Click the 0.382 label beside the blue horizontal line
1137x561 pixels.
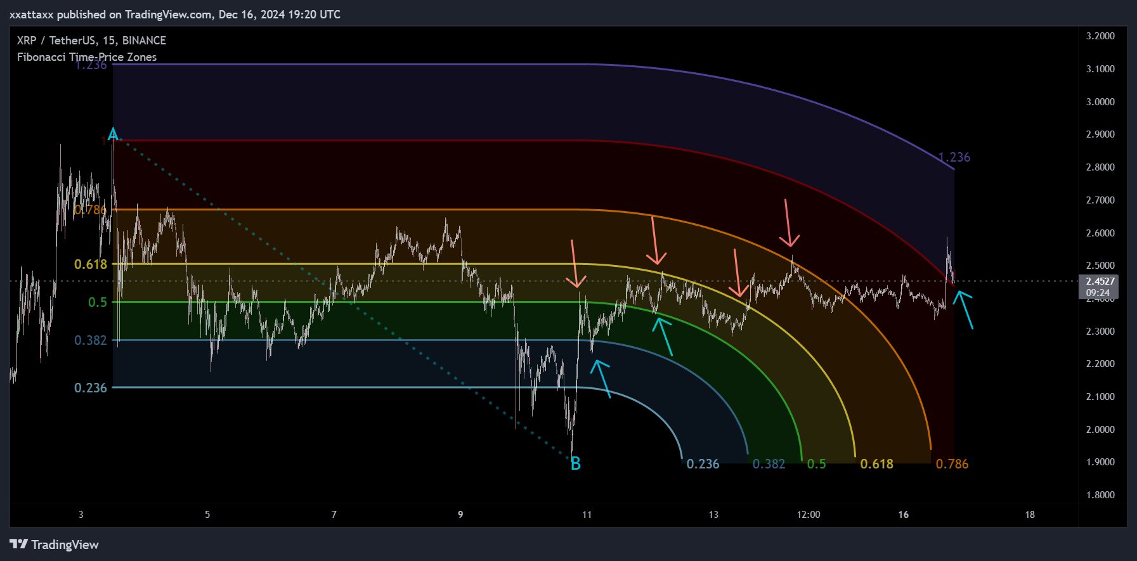click(91, 340)
